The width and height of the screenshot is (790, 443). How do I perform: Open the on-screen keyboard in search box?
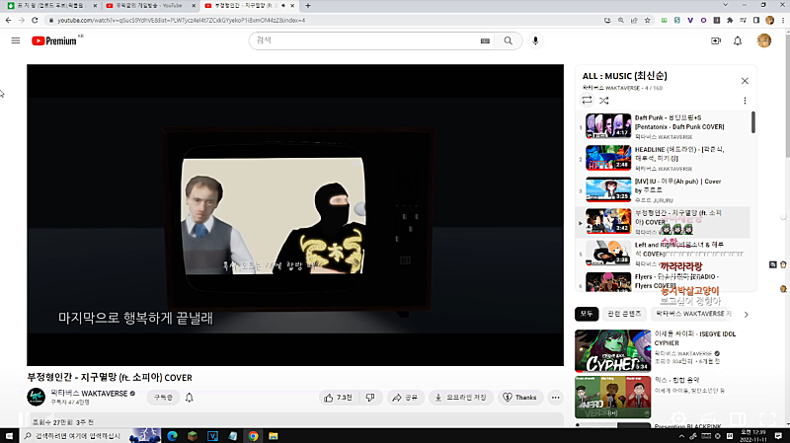tap(485, 41)
